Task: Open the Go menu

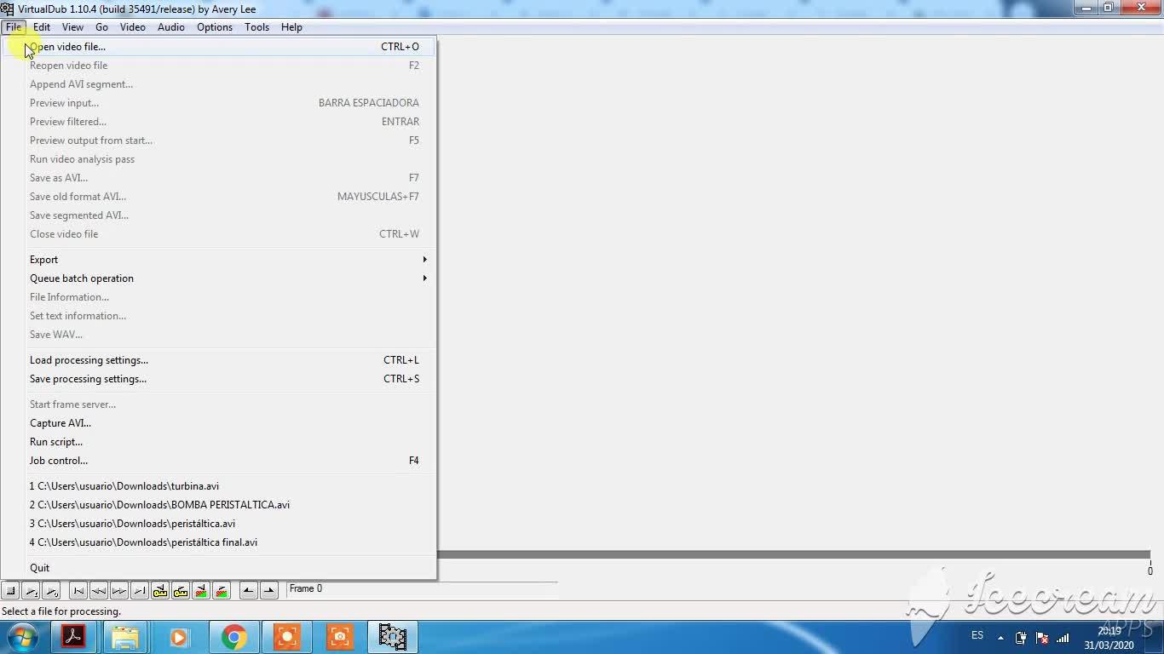Action: (x=101, y=27)
